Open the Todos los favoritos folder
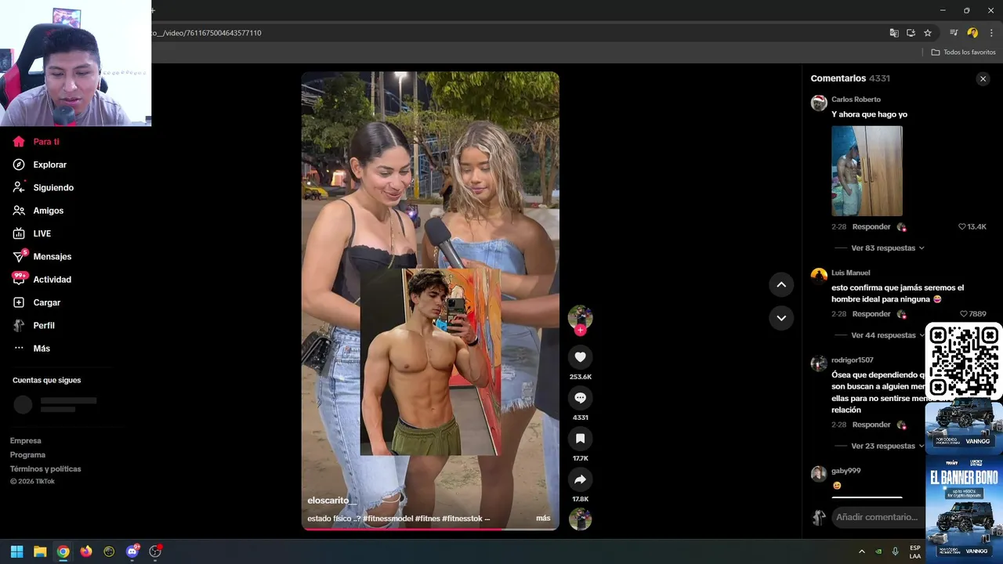Screen dimensions: 1003x564 click(963, 52)
